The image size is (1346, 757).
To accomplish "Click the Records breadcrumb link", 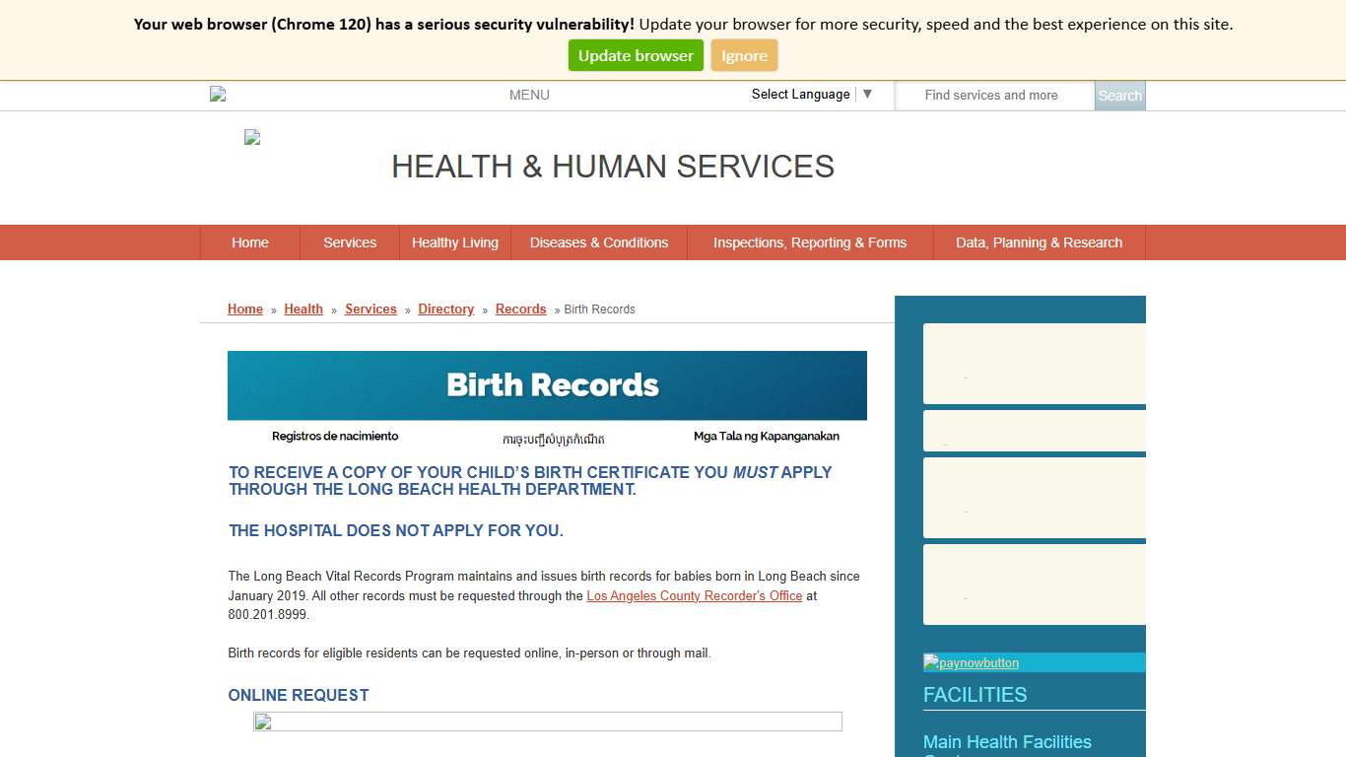I will click(x=520, y=309).
